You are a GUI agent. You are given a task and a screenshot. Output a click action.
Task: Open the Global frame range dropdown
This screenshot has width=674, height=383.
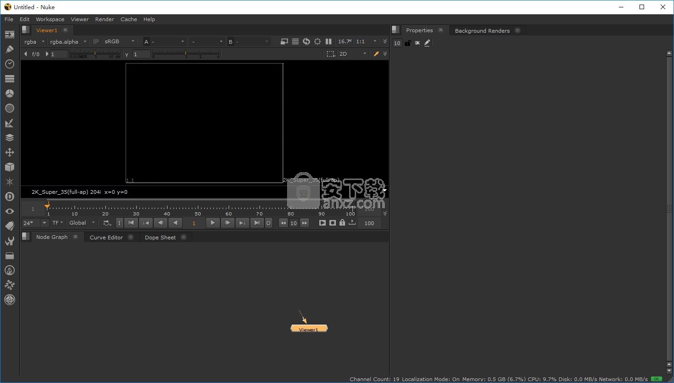(82, 223)
